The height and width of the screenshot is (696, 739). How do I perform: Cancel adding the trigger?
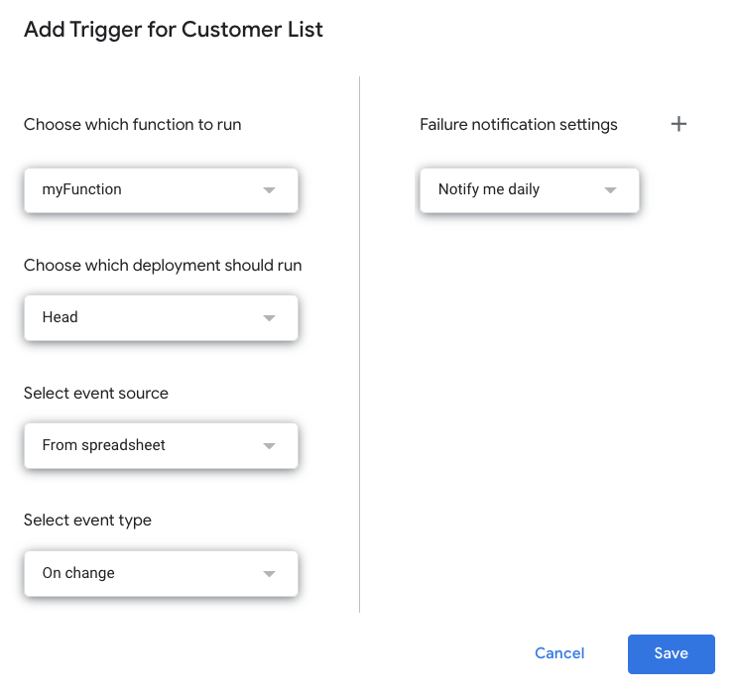pos(559,653)
